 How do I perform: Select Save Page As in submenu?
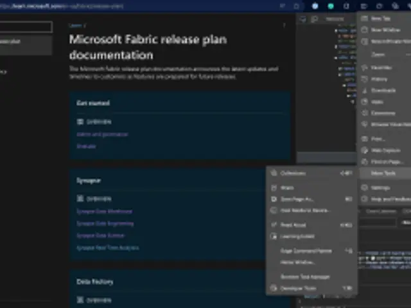pyautogui.click(x=311, y=199)
